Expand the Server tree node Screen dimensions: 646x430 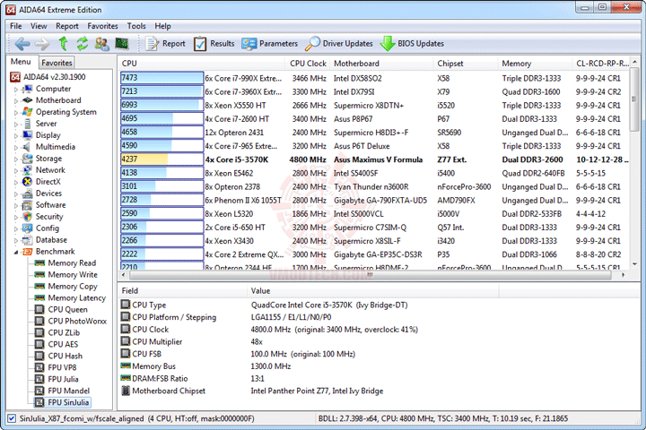point(16,124)
